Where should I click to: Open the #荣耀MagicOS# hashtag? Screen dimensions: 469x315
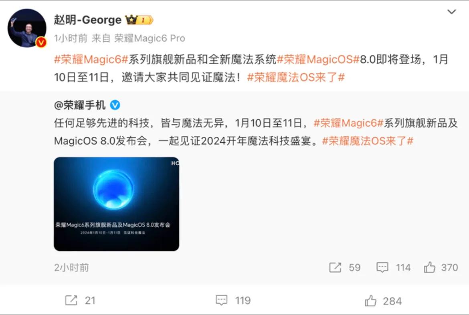point(318,59)
